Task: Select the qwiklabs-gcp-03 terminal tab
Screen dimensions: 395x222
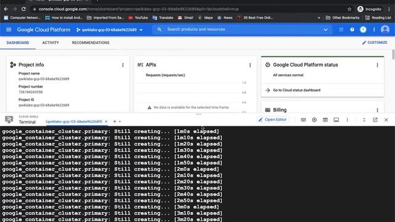Action: [74, 121]
